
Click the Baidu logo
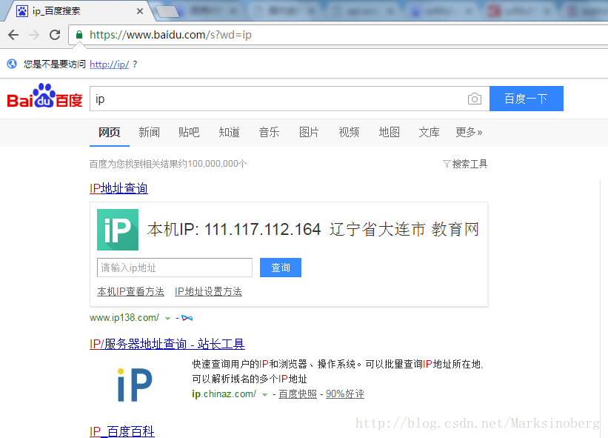click(44, 96)
